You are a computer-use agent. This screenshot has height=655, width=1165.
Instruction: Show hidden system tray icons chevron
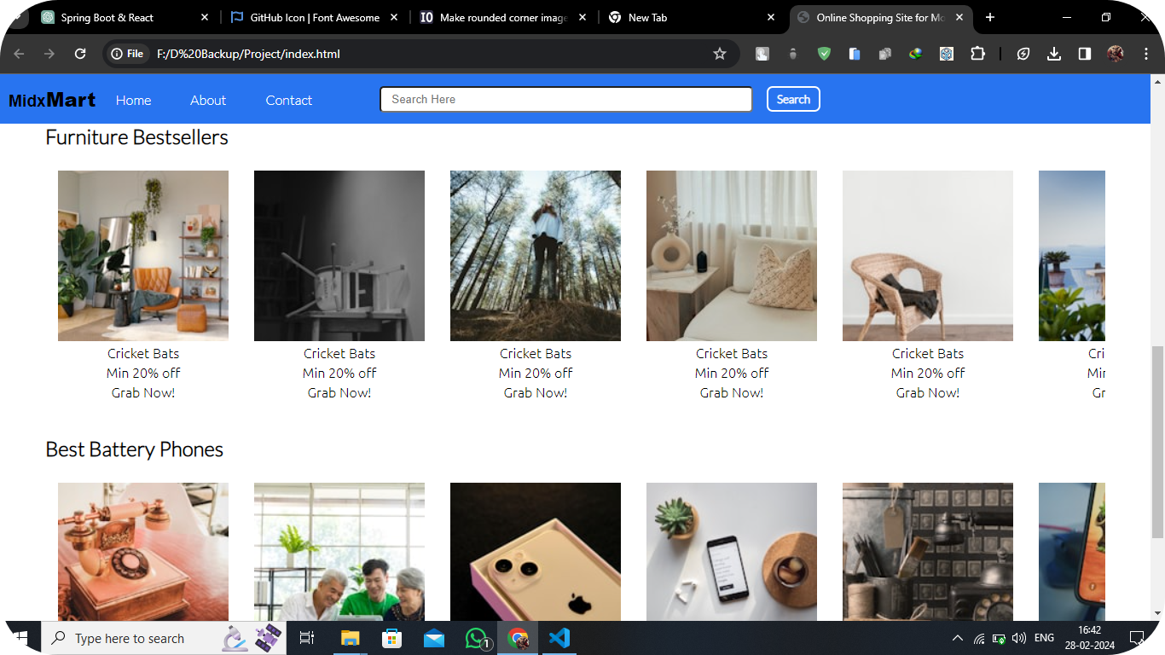(957, 638)
